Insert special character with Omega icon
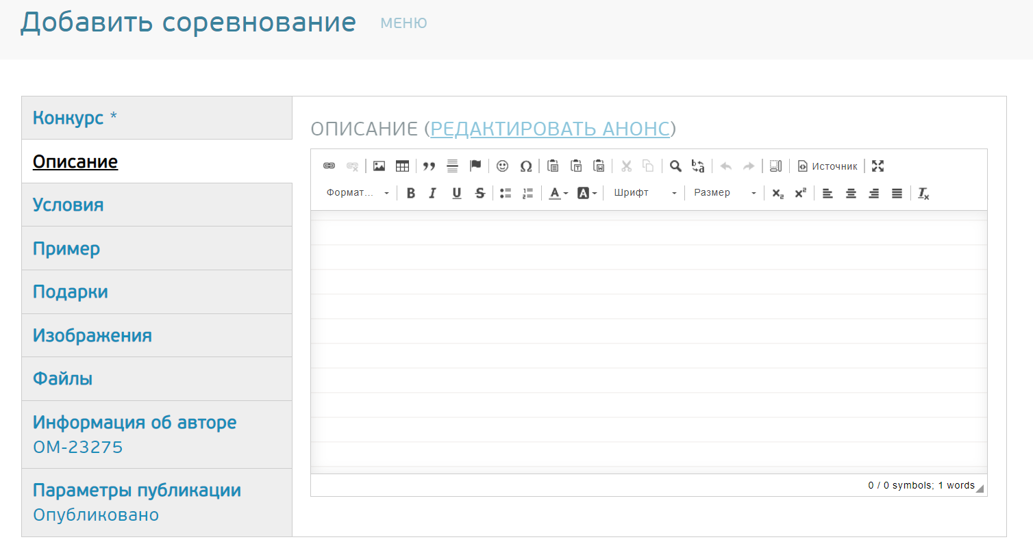 coord(526,166)
